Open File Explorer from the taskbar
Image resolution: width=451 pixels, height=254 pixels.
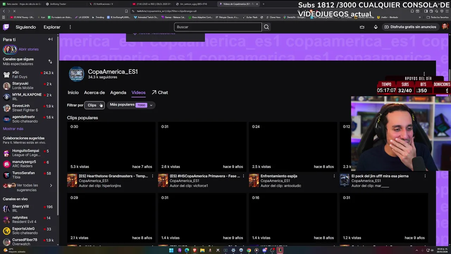pyautogui.click(x=202, y=250)
